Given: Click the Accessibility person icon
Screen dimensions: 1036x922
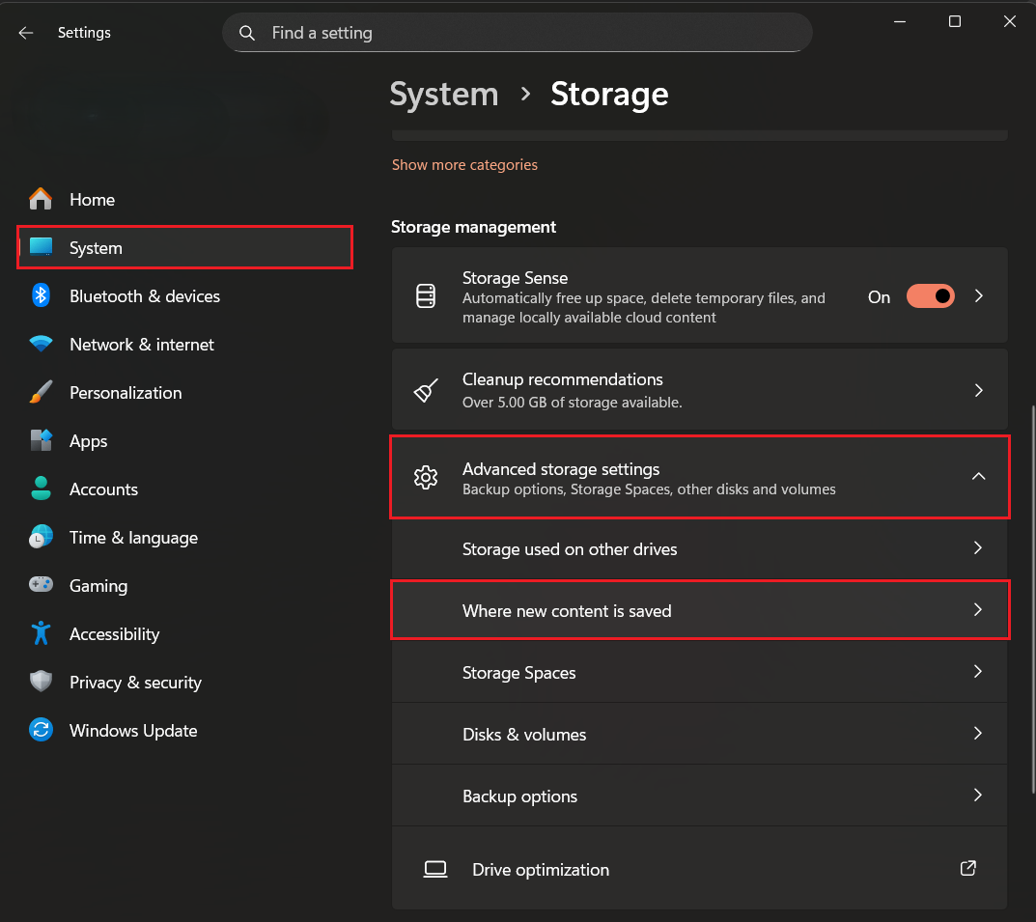Looking at the screenshot, I should coord(39,633).
